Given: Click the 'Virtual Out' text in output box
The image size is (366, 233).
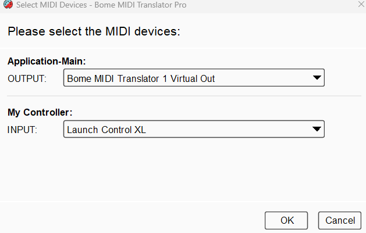Looking at the screenshot, I should click(x=193, y=79).
